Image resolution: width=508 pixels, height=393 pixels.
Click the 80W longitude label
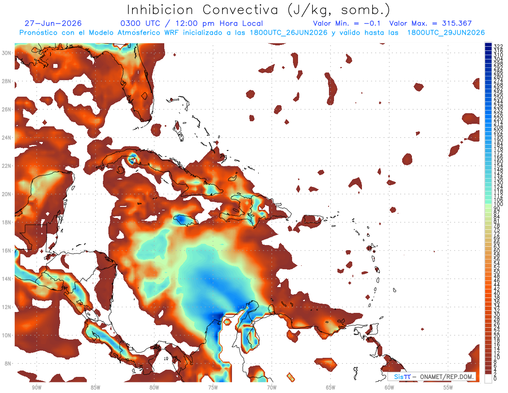pyautogui.click(x=154, y=387)
